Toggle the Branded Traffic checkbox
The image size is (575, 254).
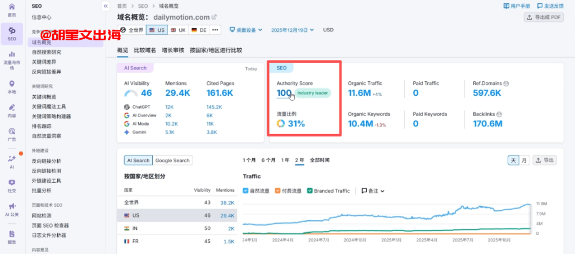[310, 191]
